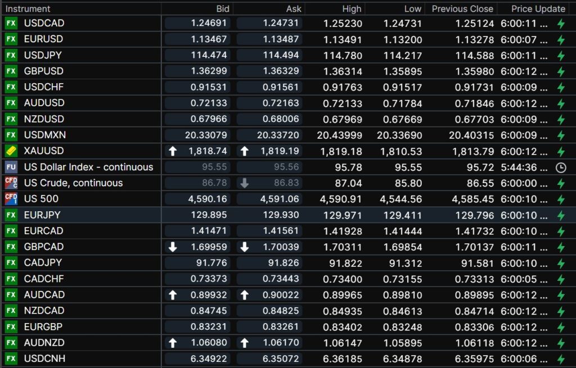This screenshot has height=368, width=576.
Task: Click the green lightning icon in GBPCAD row
Action: (560, 247)
